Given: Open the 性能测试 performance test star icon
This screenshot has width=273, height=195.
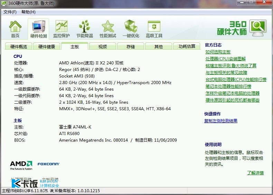Looking at the screenshot, I should click(x=108, y=29).
